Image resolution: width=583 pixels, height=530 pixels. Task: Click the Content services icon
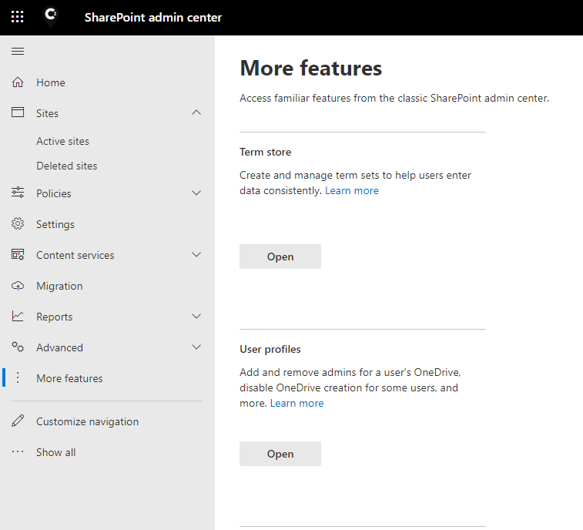tap(18, 254)
